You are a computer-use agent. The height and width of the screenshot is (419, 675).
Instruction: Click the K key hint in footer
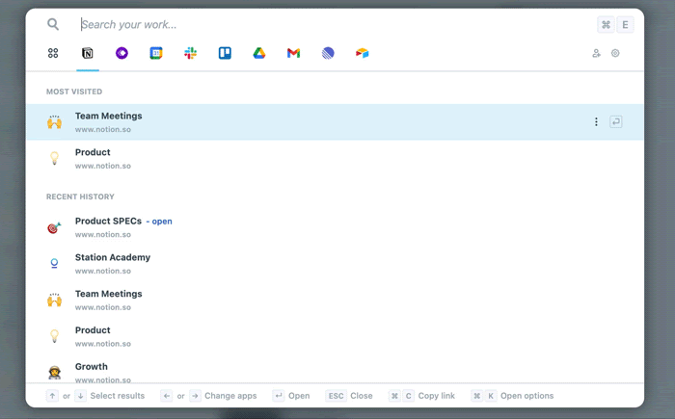[490, 396]
